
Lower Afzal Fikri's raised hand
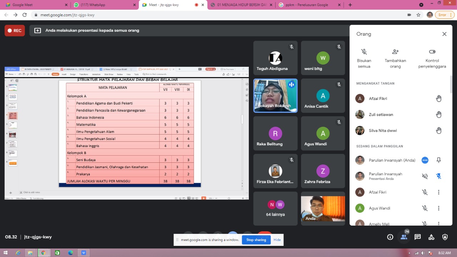[439, 99]
